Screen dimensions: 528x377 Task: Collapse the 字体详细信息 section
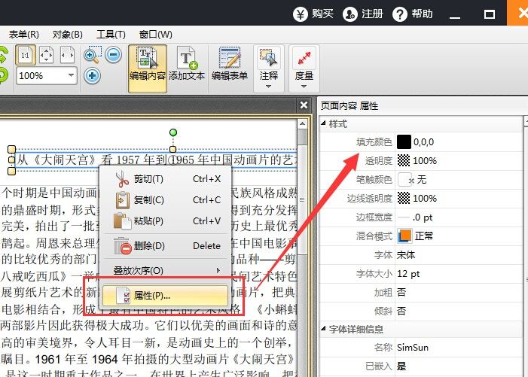tap(323, 328)
